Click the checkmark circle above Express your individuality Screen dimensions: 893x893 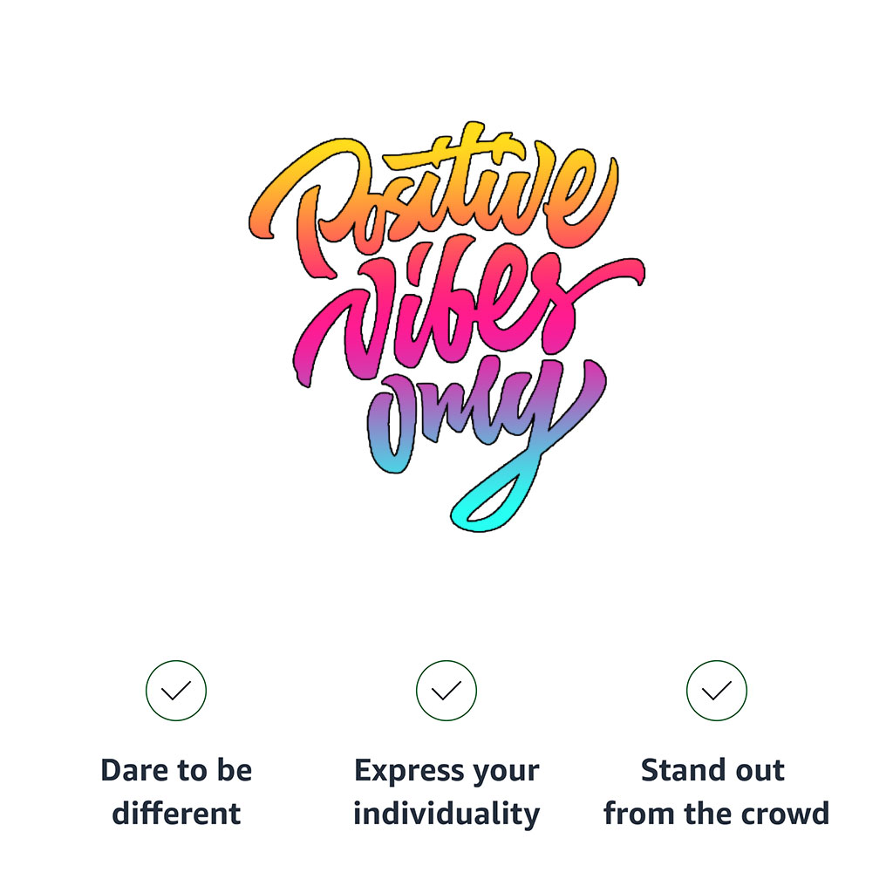click(446, 691)
